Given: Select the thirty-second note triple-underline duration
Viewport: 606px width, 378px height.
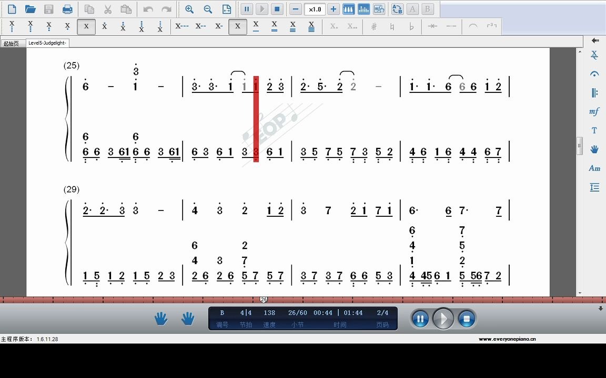Looking at the screenshot, I should point(292,26).
